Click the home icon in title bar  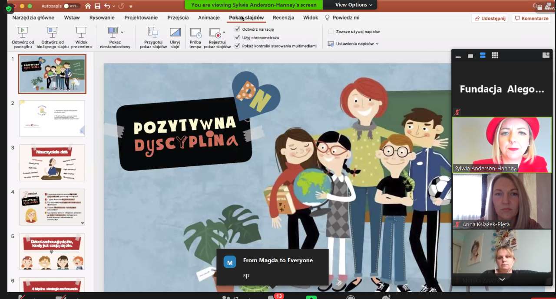(x=88, y=6)
